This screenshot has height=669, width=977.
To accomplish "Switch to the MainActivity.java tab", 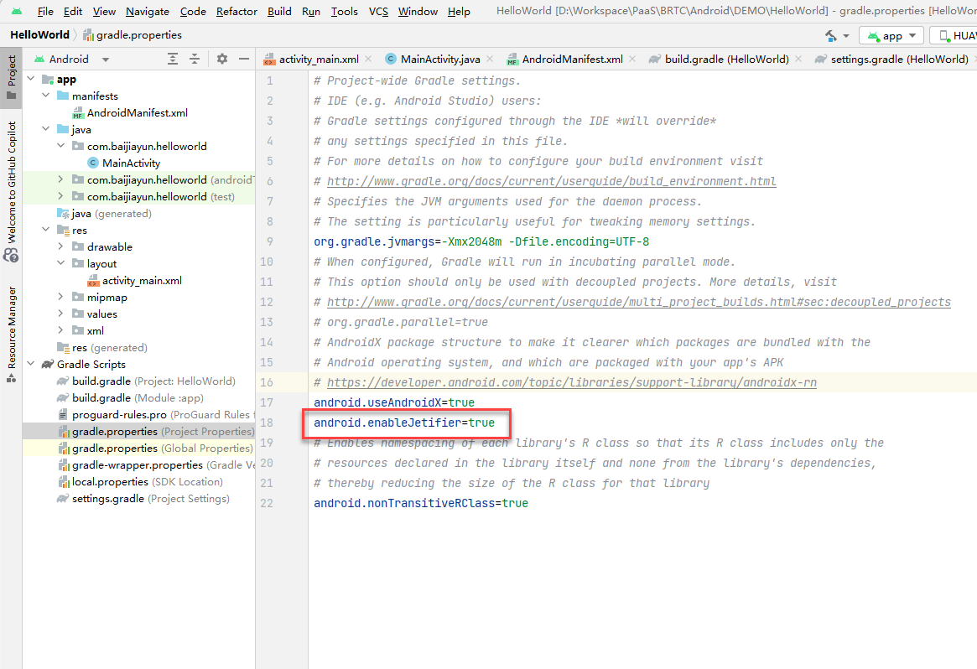I will pos(439,60).
